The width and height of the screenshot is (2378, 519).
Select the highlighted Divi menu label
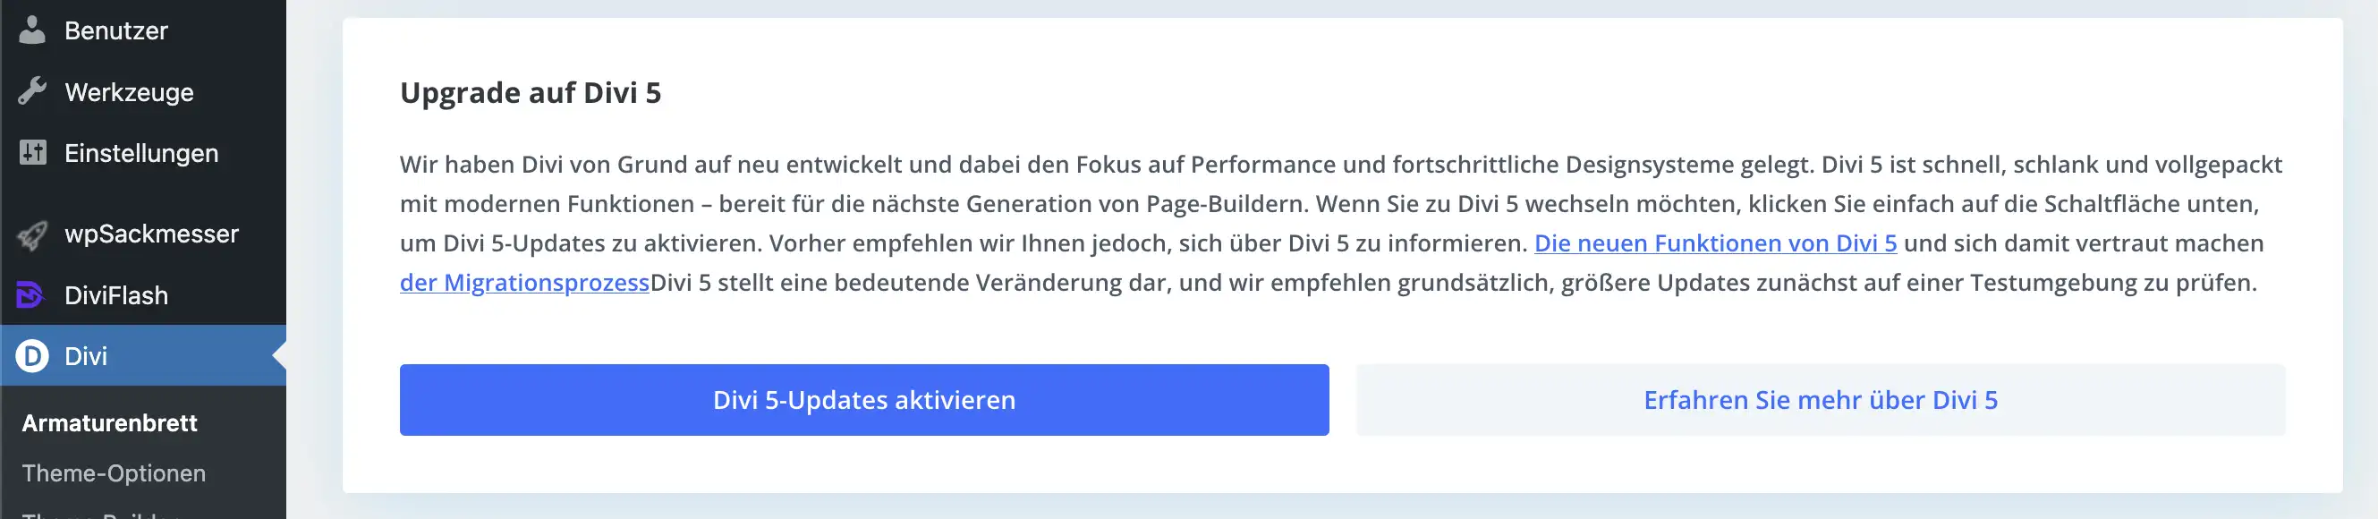click(86, 355)
